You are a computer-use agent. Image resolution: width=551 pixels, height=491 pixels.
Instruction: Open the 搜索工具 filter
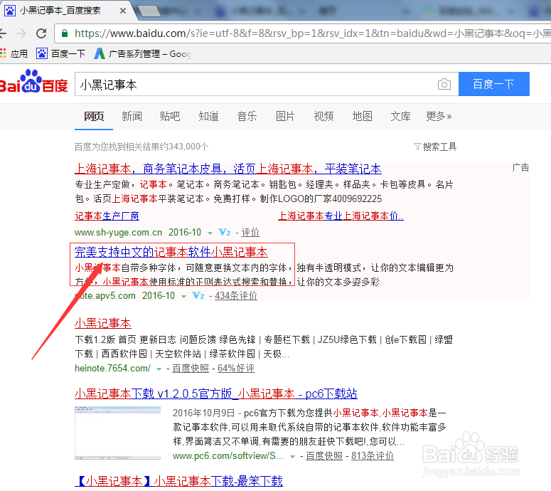pos(435,147)
